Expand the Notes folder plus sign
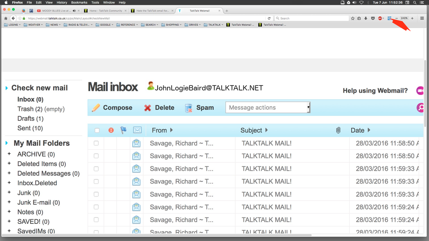This screenshot has height=241, width=429. pos(9,211)
